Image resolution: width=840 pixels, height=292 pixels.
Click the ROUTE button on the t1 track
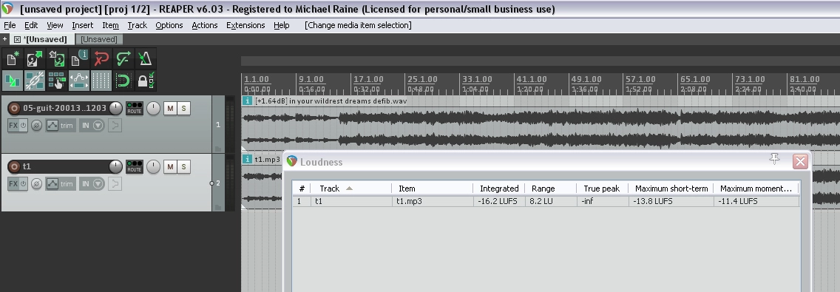[134, 166]
